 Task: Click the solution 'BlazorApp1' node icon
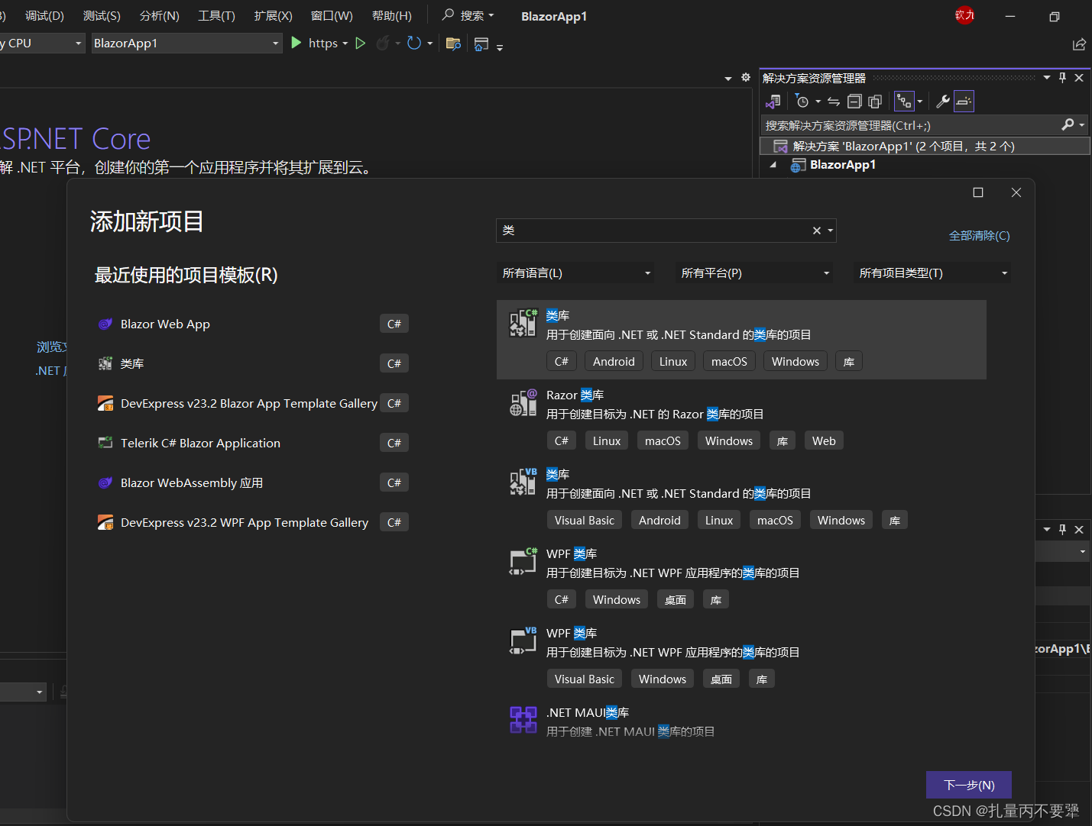pos(780,146)
